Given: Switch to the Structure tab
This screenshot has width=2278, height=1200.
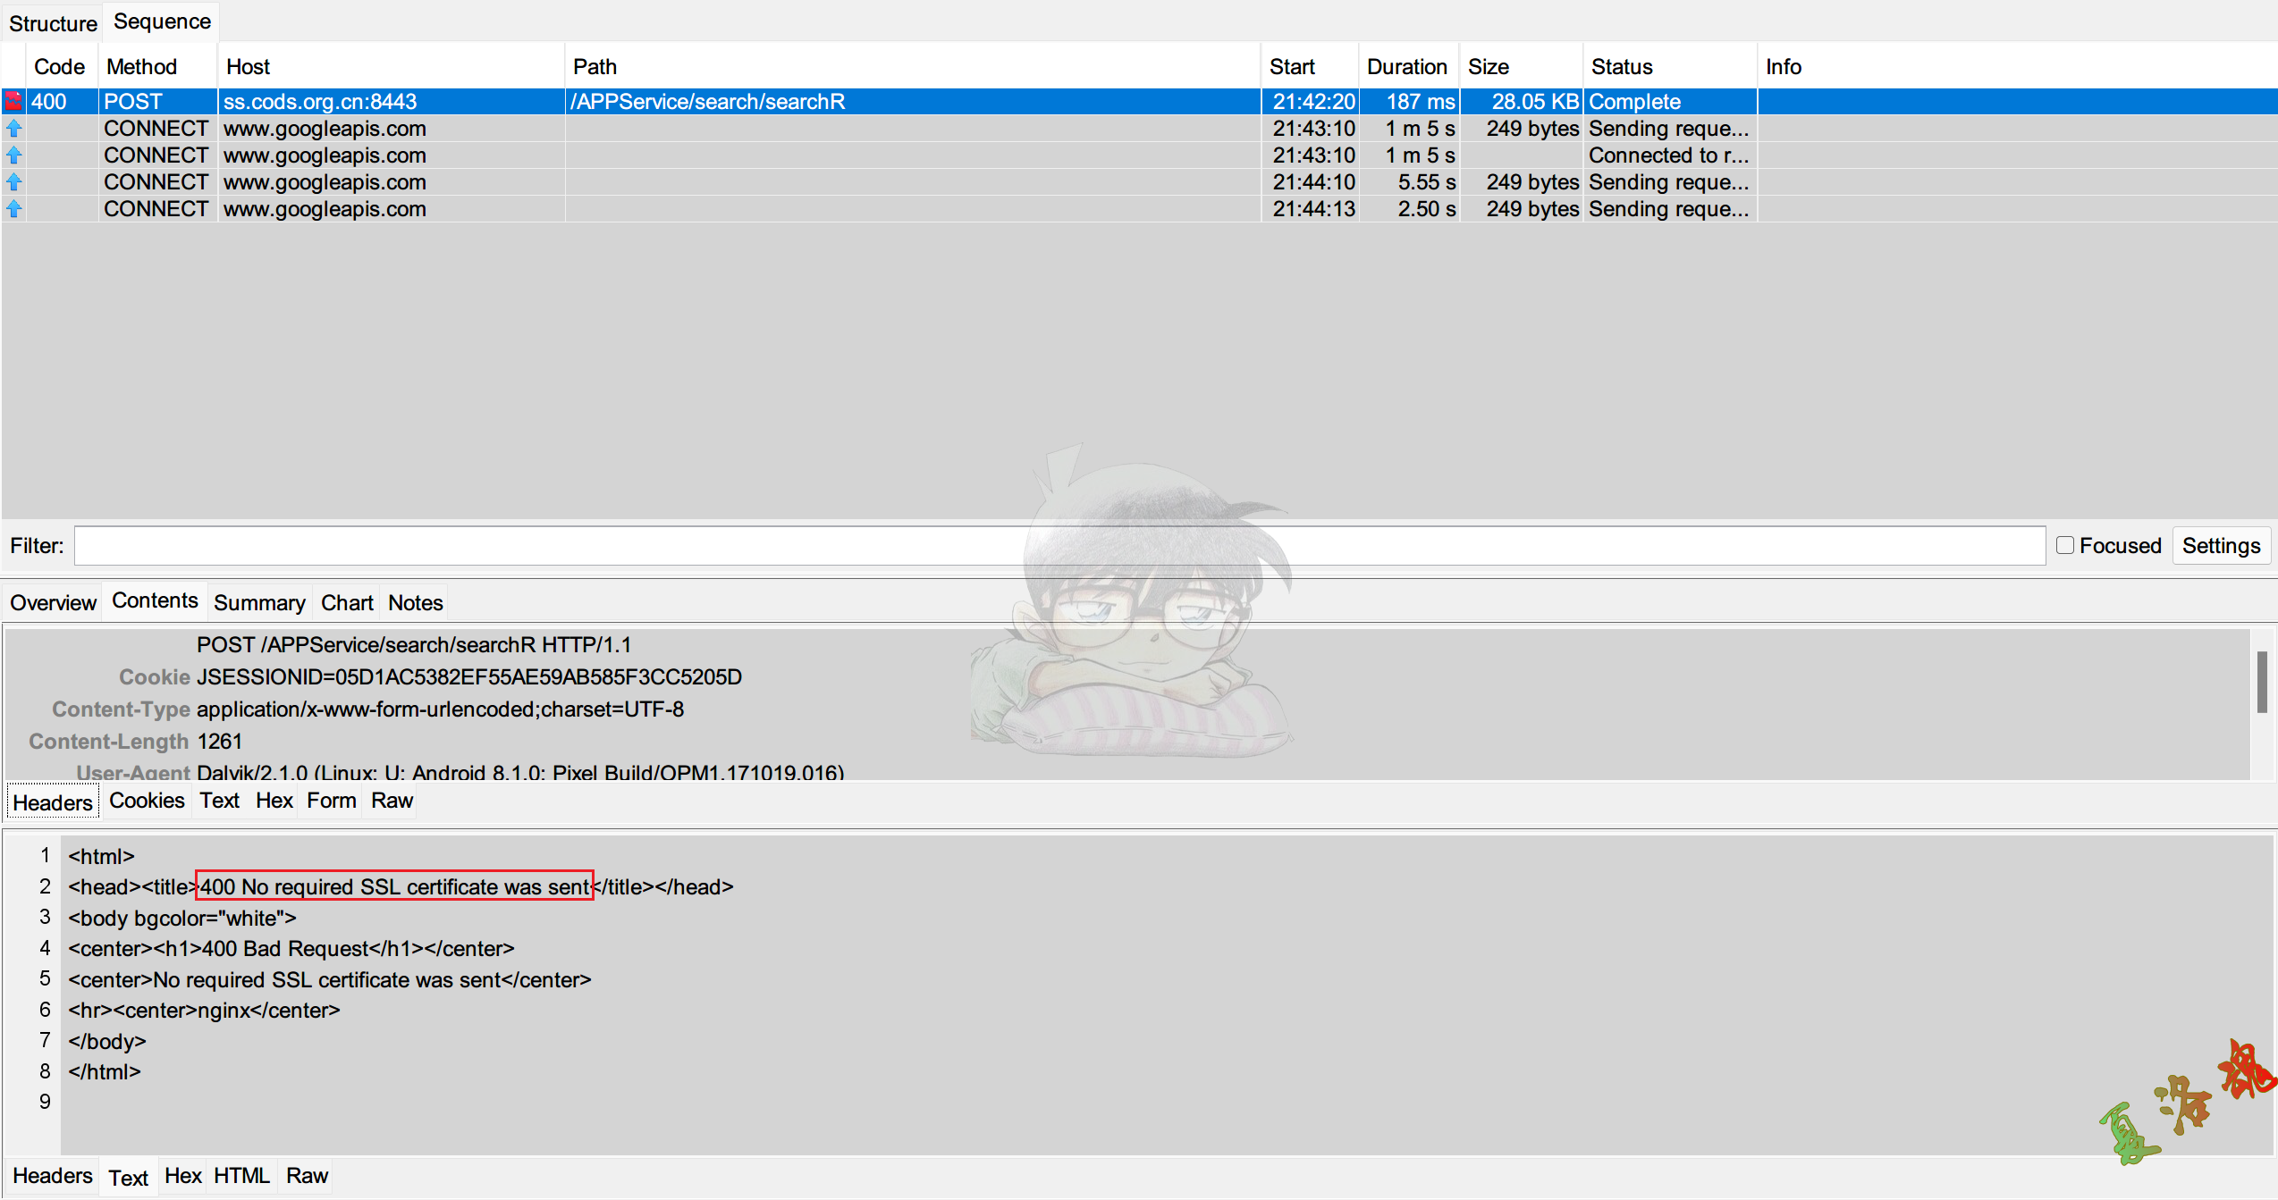Looking at the screenshot, I should click(53, 23).
